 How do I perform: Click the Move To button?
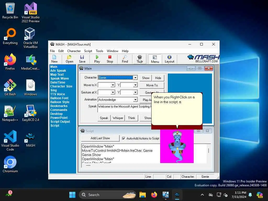pos(152,85)
